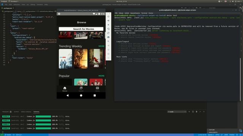Click "Main lists" test suite line

coord(121,57)
